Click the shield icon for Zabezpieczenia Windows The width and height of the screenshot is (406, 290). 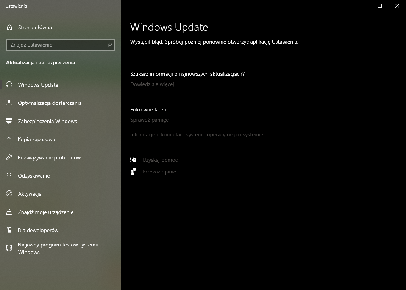[x=9, y=121]
